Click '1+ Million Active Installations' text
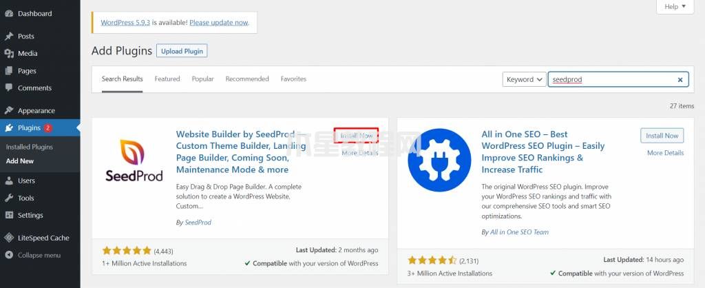The image size is (705, 288). point(145,263)
